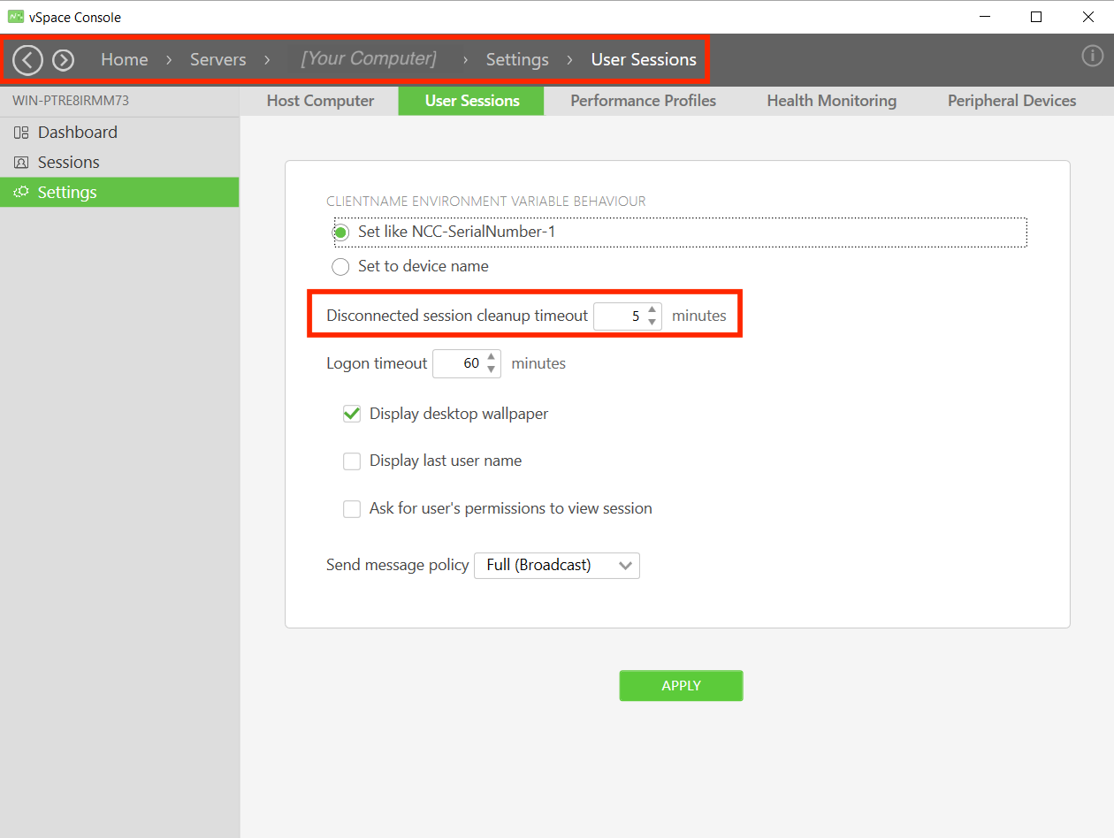Click the Settings gear sidebar icon
Screen dimensions: 1114x838
click(x=21, y=192)
